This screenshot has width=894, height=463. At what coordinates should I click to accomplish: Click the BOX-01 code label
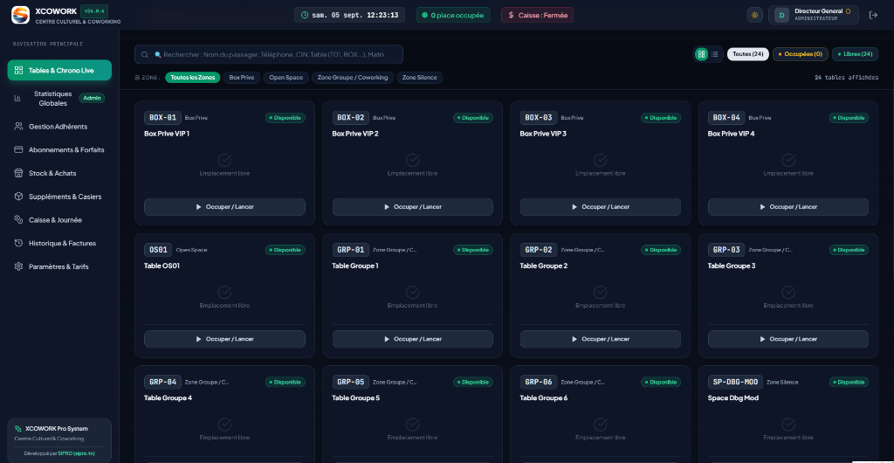pyautogui.click(x=163, y=118)
